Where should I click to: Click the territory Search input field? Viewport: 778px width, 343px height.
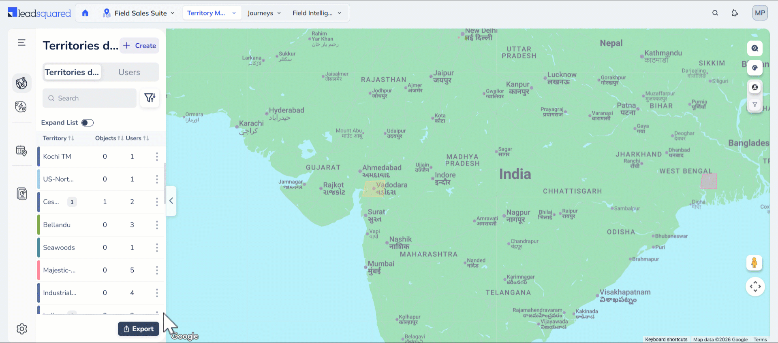pyautogui.click(x=90, y=98)
